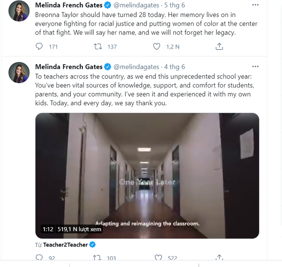Click the 1:12 video duration badge
The height and width of the screenshot is (267, 282).
click(x=48, y=229)
